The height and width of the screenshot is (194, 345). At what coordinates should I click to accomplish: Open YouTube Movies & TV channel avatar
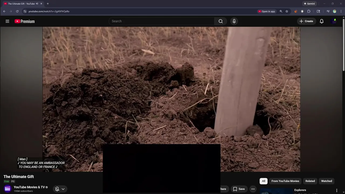pyautogui.click(x=8, y=189)
